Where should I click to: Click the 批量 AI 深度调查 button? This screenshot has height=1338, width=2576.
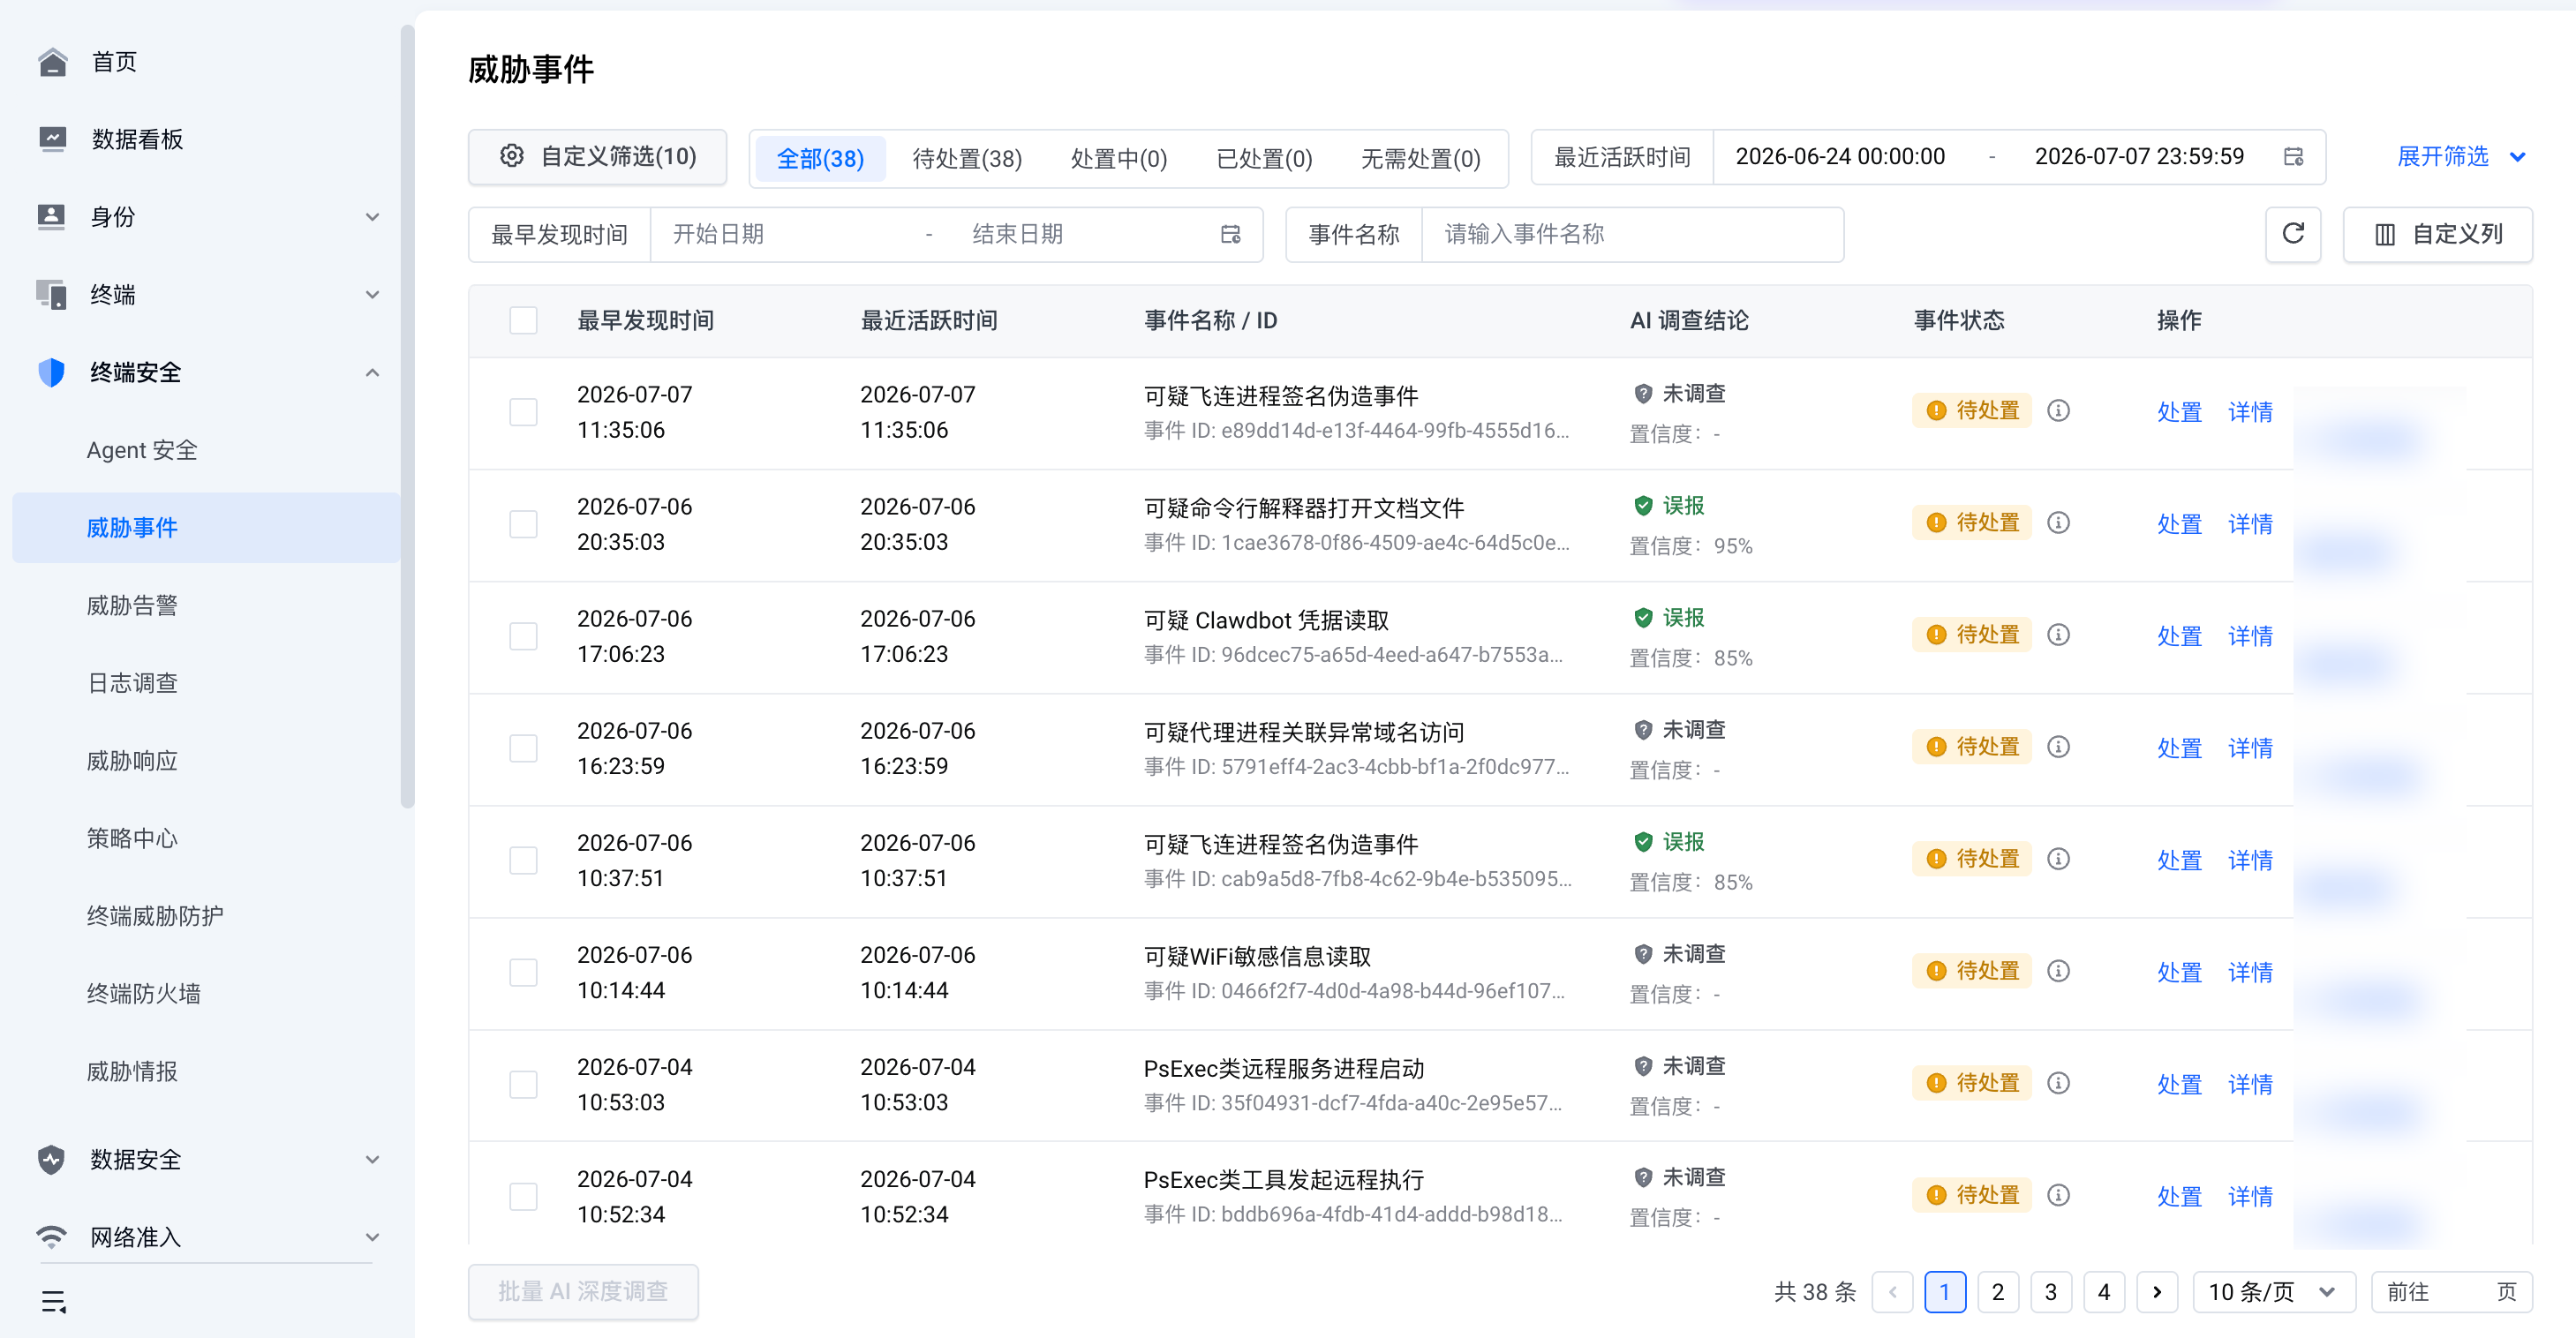tap(583, 1292)
